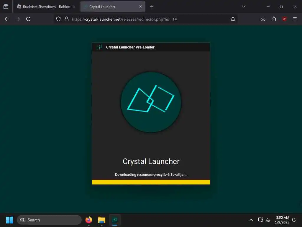Open notifications bell icon
Viewport: 302px width, 227px height.
coord(294,220)
